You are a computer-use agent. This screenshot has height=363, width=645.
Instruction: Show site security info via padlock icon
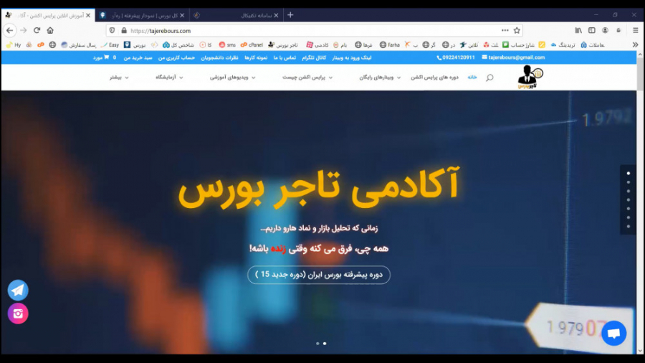(124, 30)
